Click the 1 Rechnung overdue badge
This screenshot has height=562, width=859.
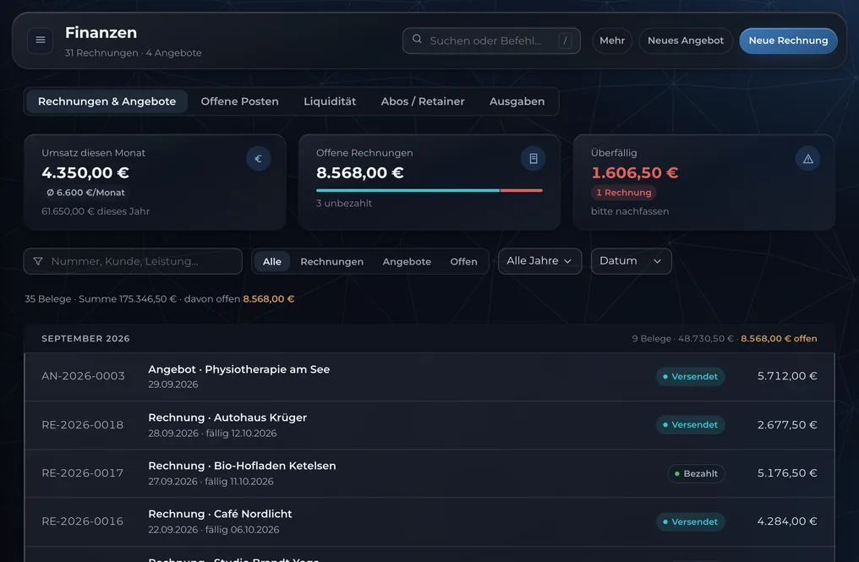[623, 193]
